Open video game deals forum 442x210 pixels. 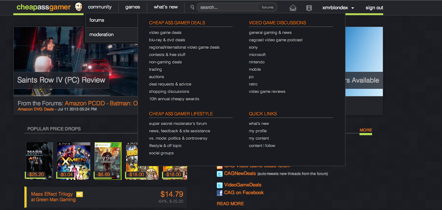(x=165, y=32)
